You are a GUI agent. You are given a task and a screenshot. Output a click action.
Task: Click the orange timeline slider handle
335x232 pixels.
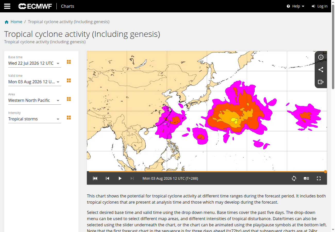pos(325,172)
